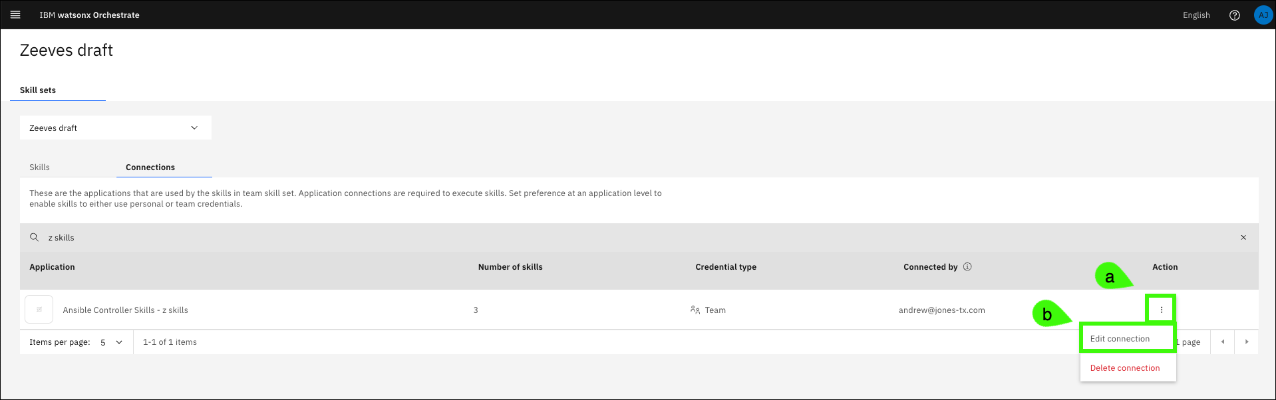
Task: Go to the next page arrow
Action: coord(1246,342)
